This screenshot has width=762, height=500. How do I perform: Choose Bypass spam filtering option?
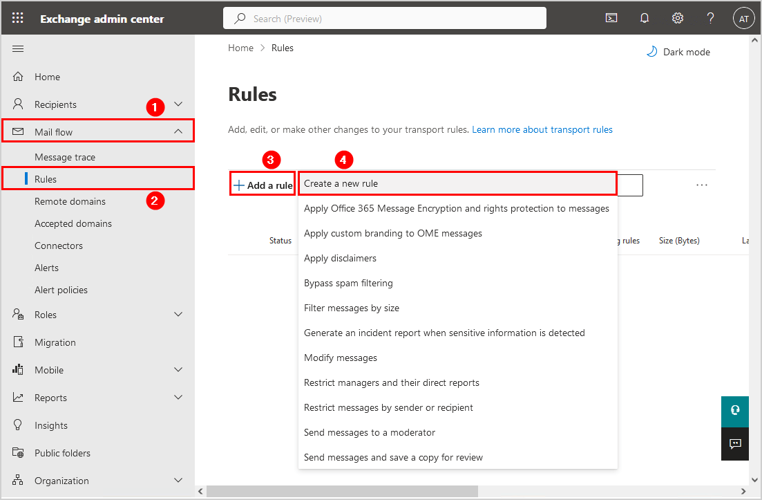pyautogui.click(x=348, y=283)
